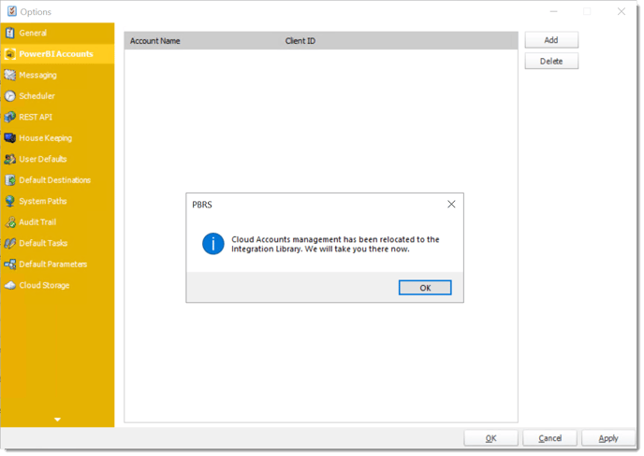Click the Delete account button
The height and width of the screenshot is (456, 644).
tap(551, 61)
